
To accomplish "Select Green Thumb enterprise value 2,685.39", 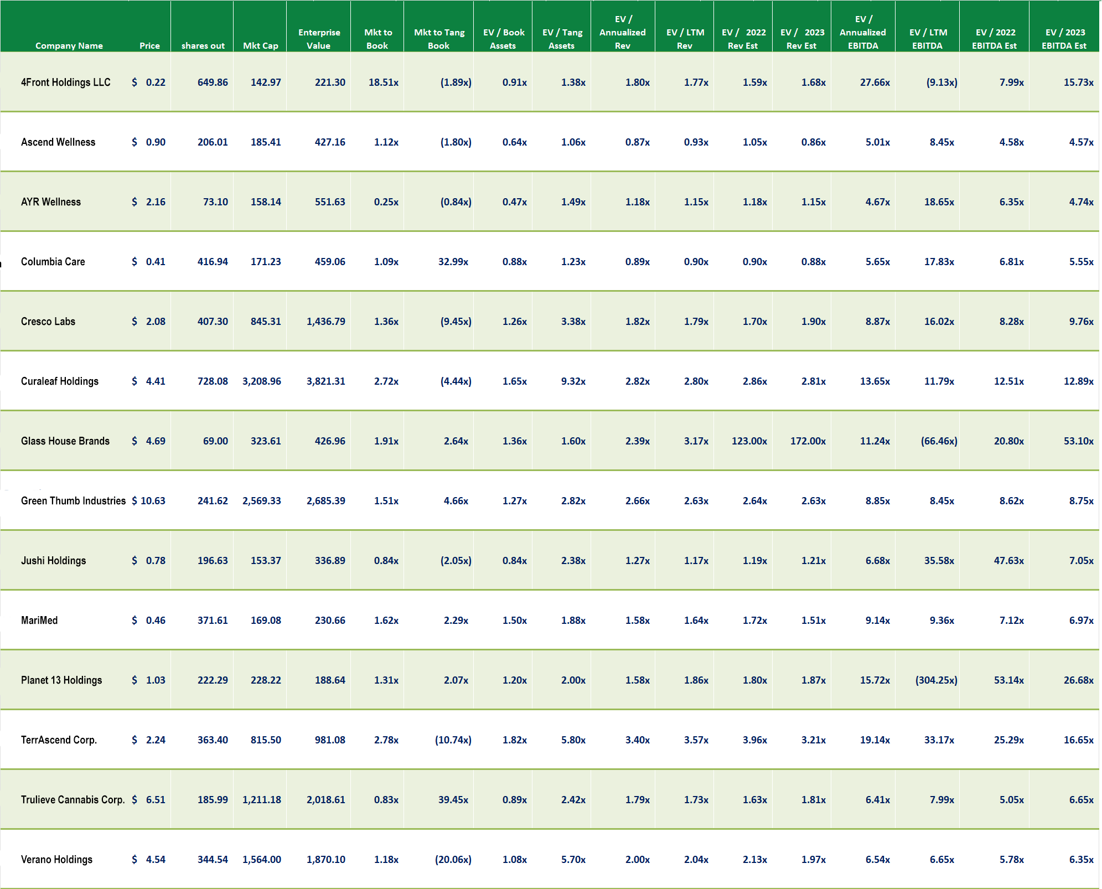I will 326,501.
